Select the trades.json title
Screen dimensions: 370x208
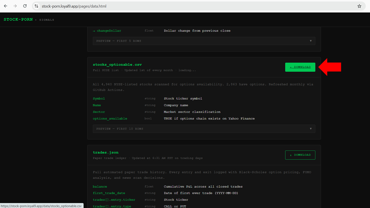point(106,152)
